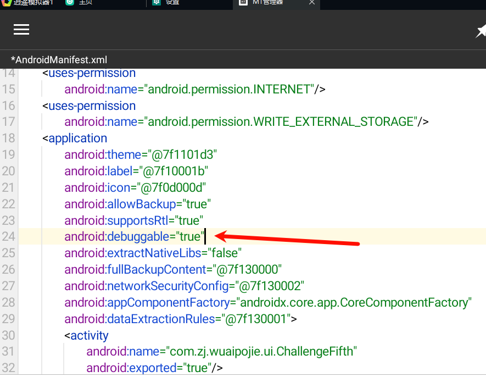Click the partially visible icon at top right of toolbar

point(481,32)
